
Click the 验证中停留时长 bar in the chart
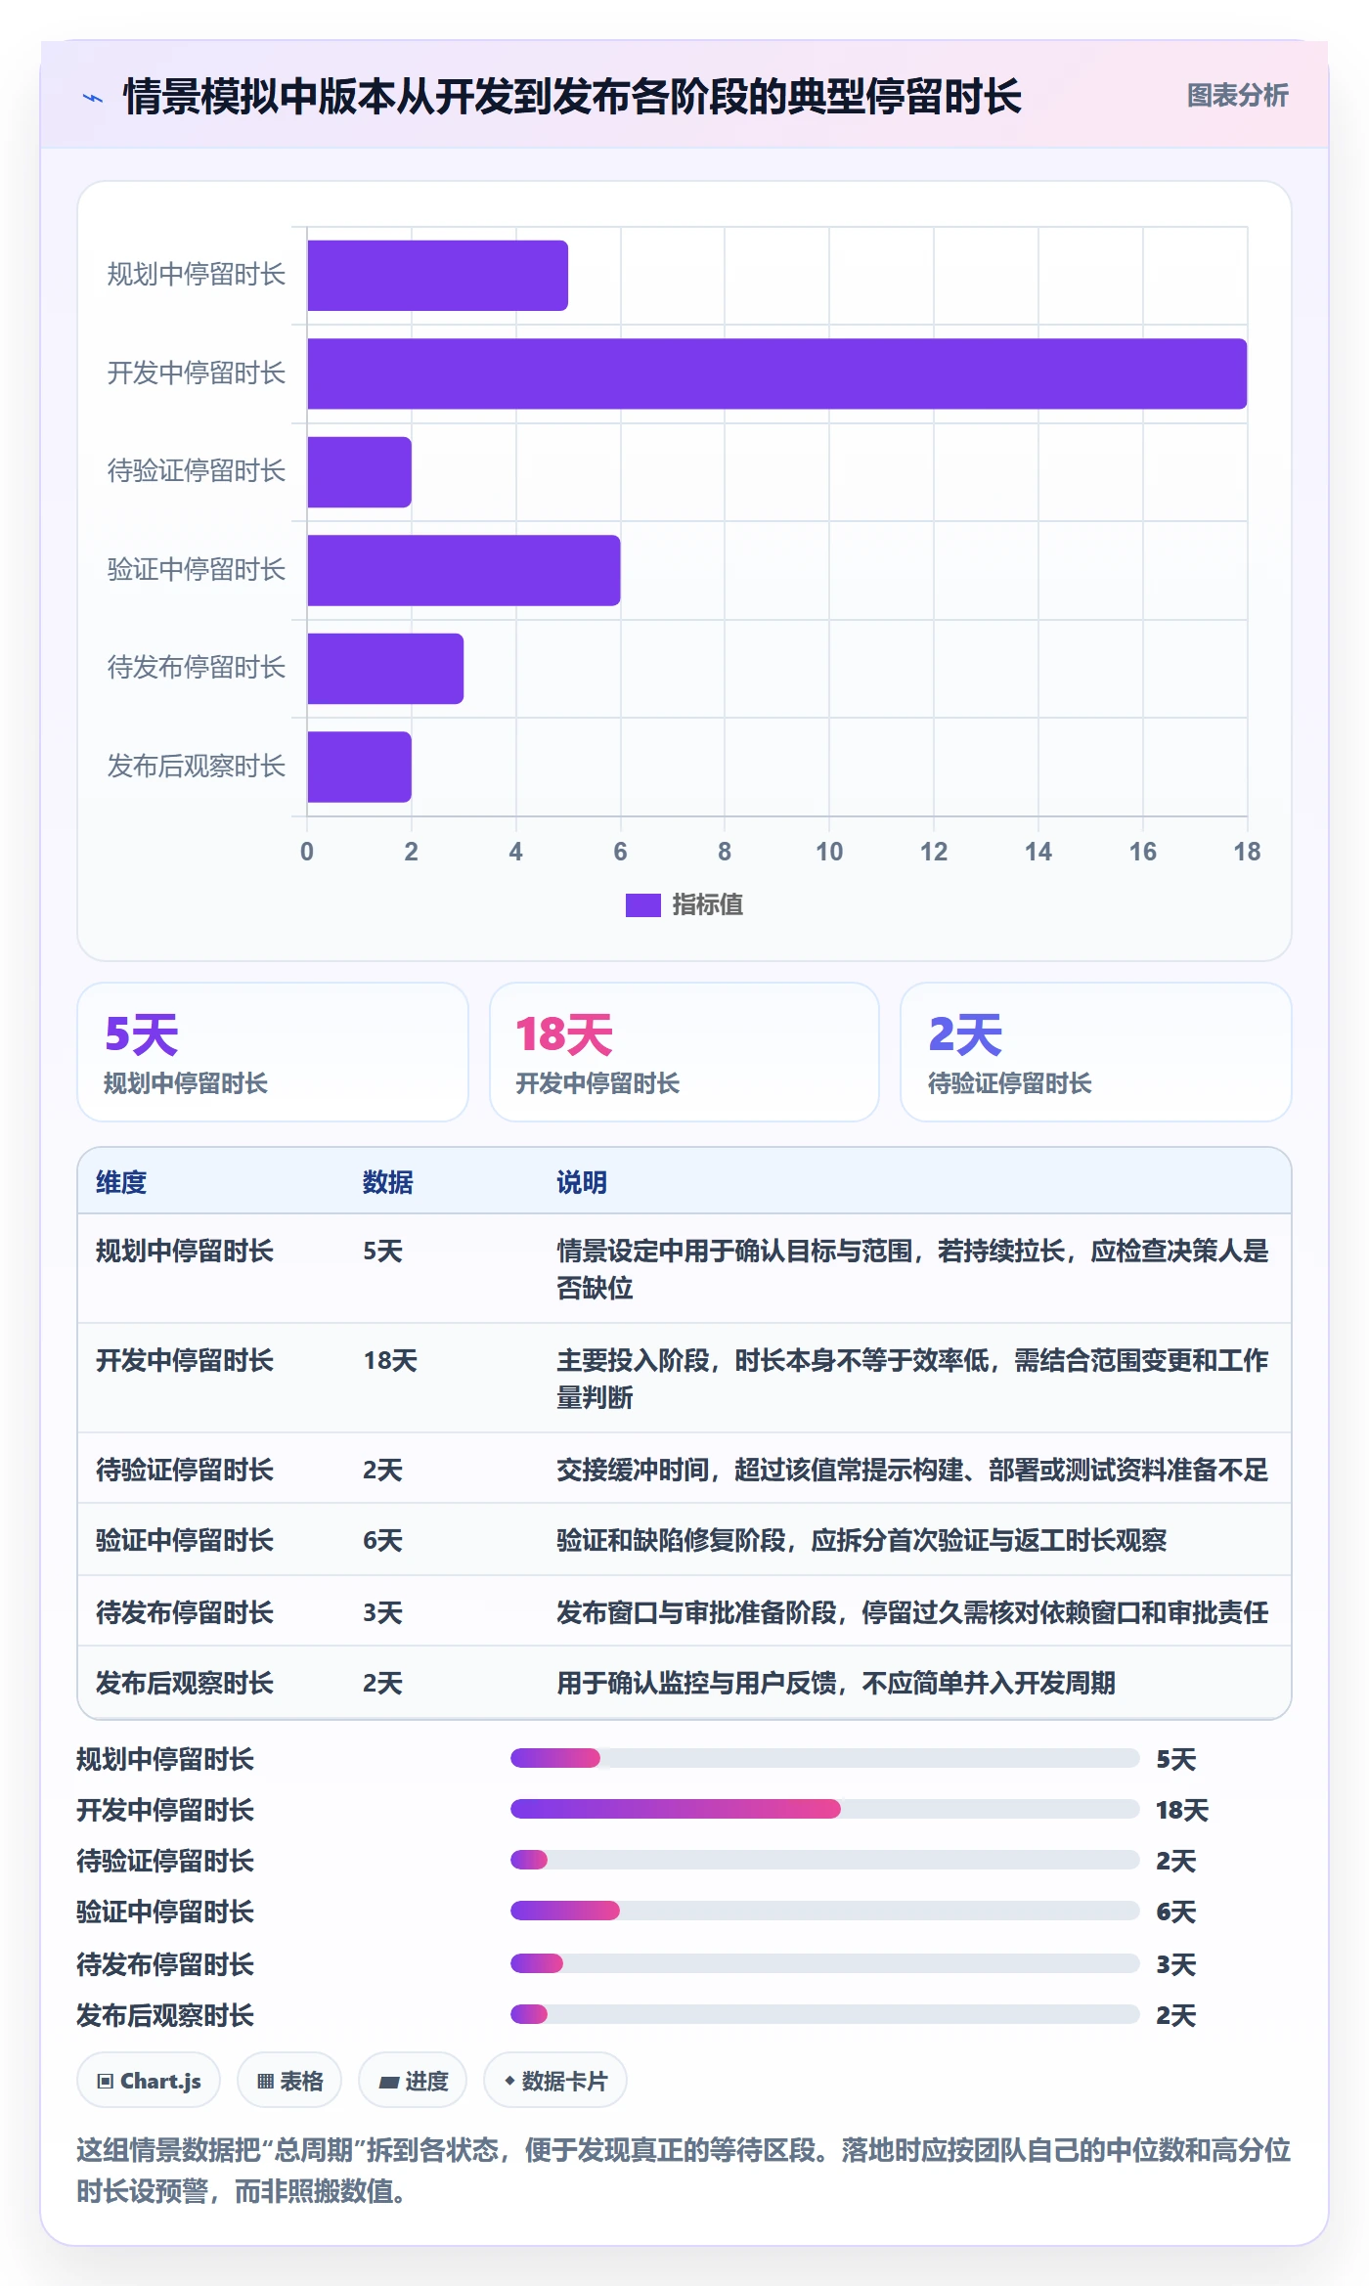point(464,570)
